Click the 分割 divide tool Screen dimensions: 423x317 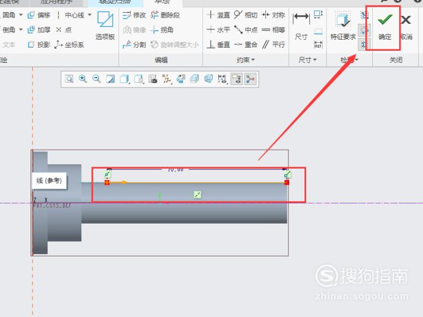pyautogui.click(x=134, y=45)
